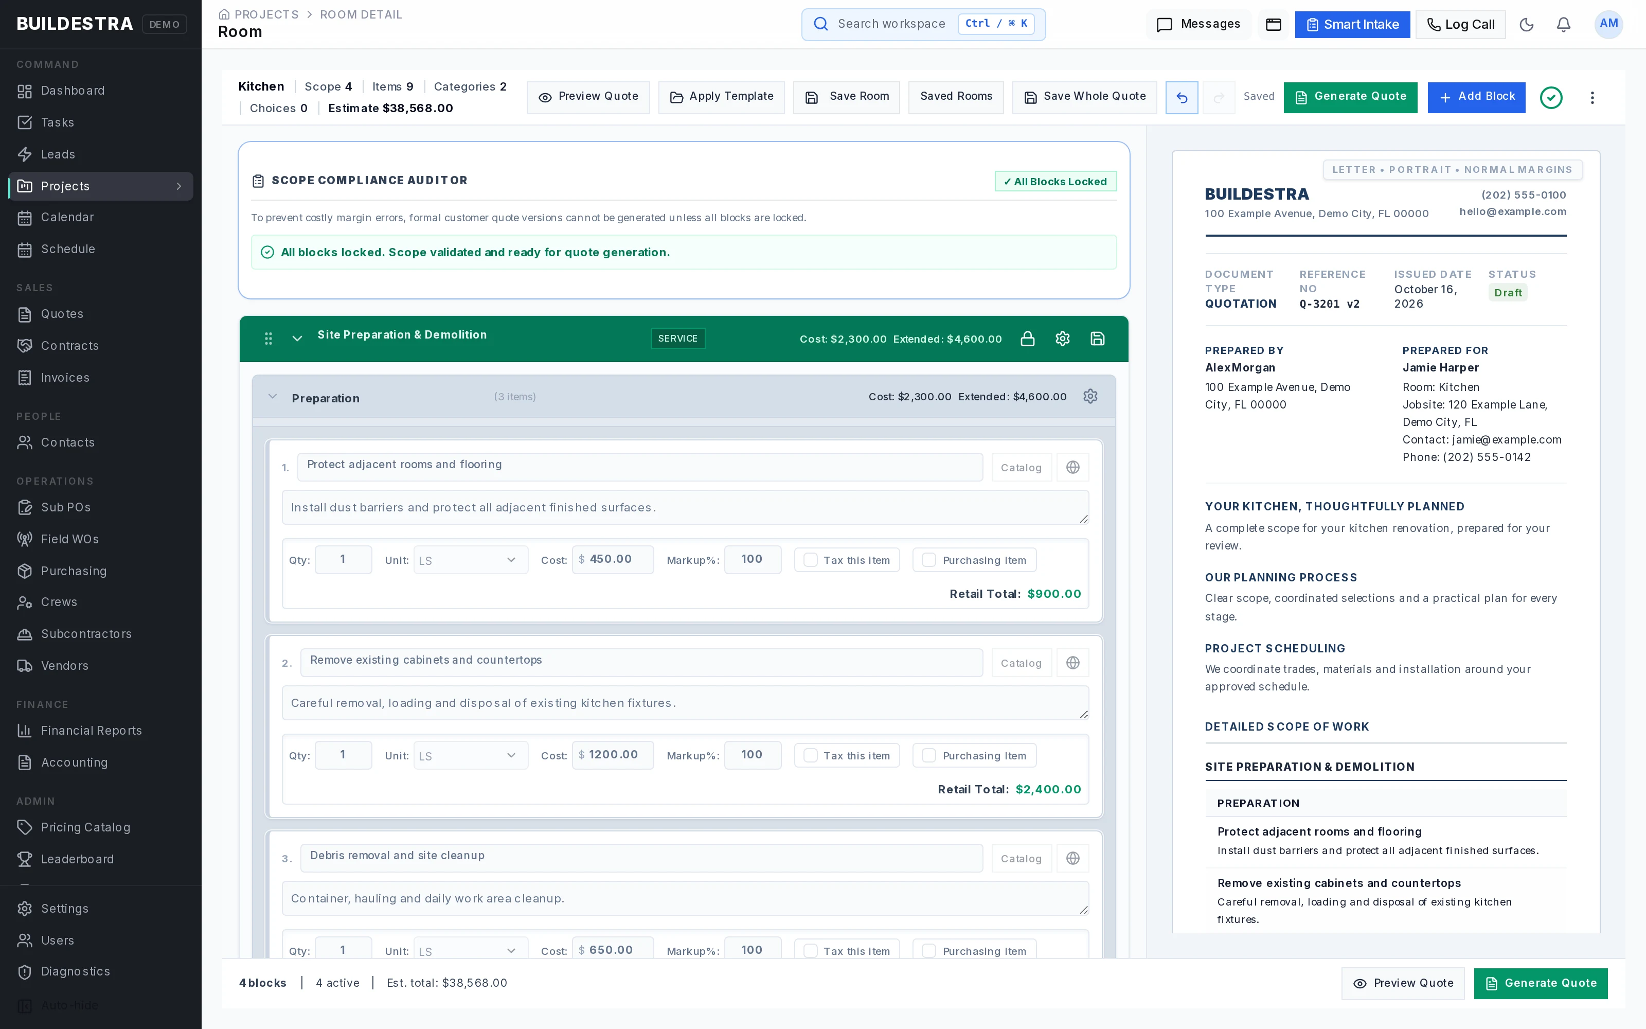Check Purchasing Item for Remove existing cabinets
The height and width of the screenshot is (1029, 1646).
(x=928, y=755)
